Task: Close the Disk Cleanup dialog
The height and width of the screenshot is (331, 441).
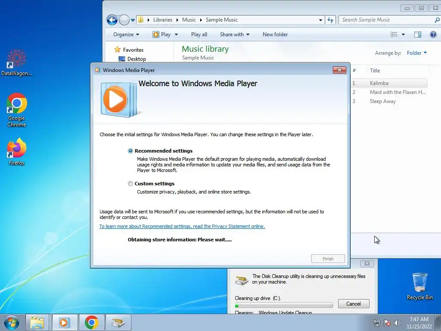Action: 367,263
